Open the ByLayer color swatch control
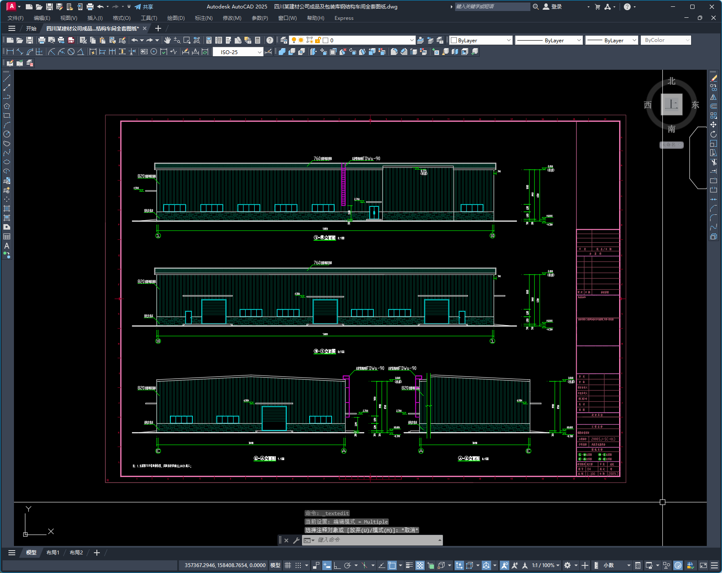Image resolution: width=722 pixels, height=573 pixels. [x=481, y=40]
